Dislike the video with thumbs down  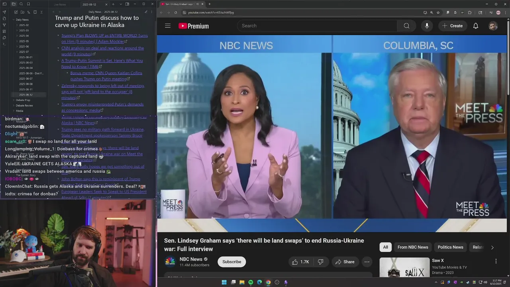coord(321,262)
